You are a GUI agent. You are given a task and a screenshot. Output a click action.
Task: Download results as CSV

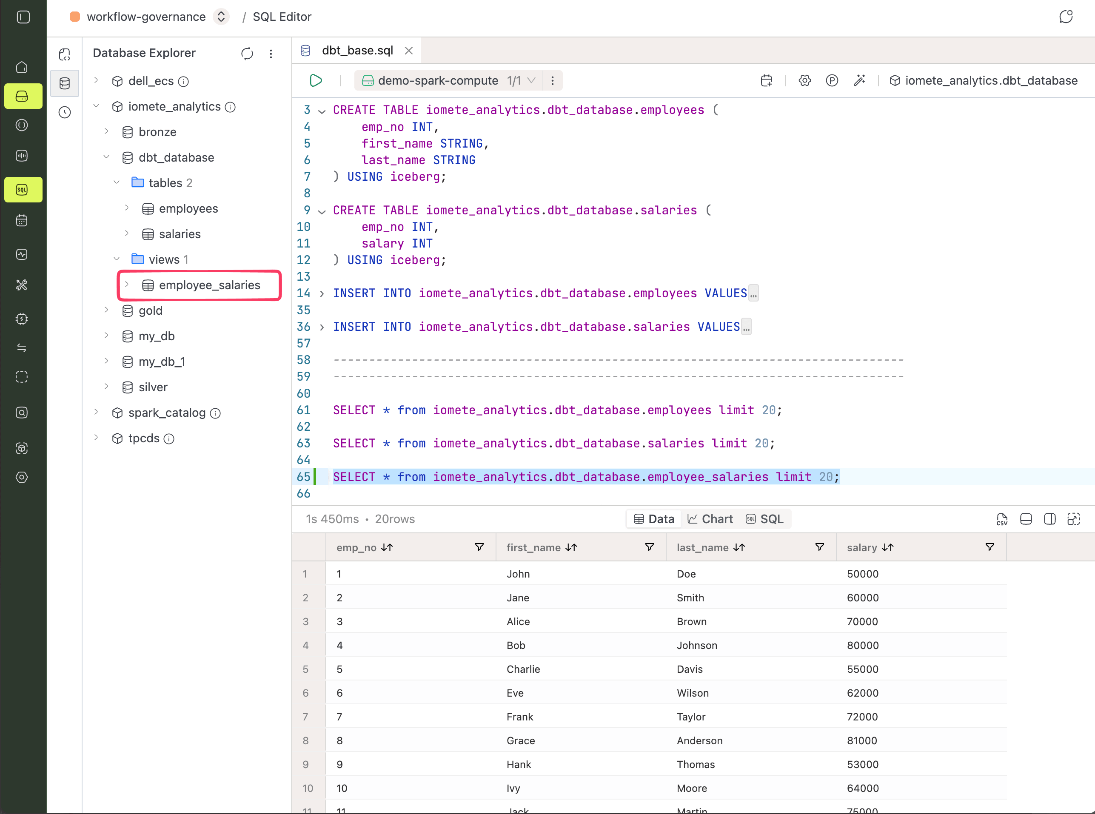pyautogui.click(x=1001, y=519)
